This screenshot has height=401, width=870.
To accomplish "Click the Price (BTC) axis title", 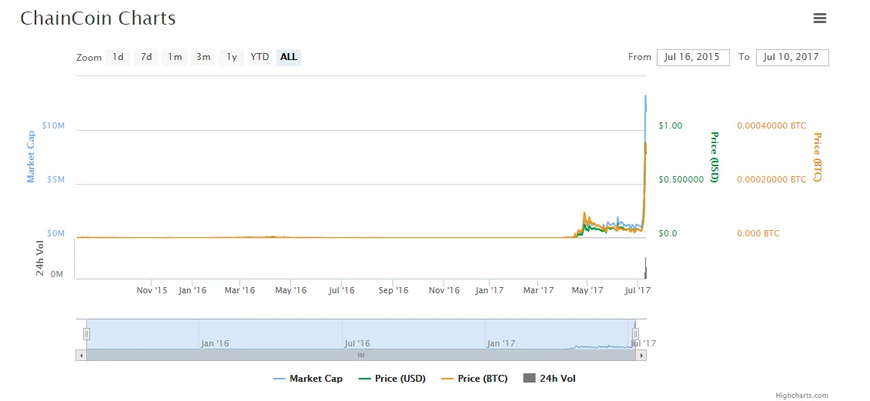I will click(817, 157).
